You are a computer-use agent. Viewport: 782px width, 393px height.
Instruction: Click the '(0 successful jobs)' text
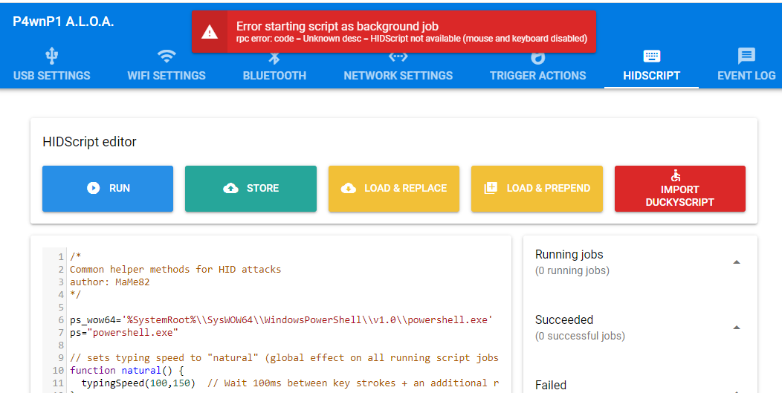pyautogui.click(x=580, y=336)
